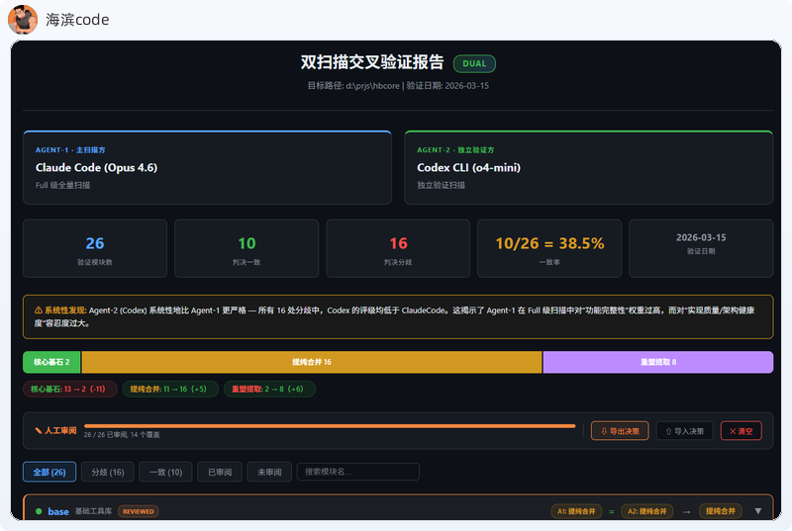Click the orange review progress bar
The image size is (792, 531).
click(x=330, y=426)
